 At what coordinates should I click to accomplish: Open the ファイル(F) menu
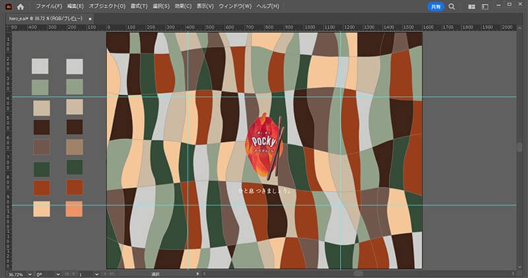coord(49,6)
